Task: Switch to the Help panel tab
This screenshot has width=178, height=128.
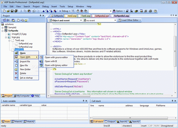Action: (x=35, y=96)
